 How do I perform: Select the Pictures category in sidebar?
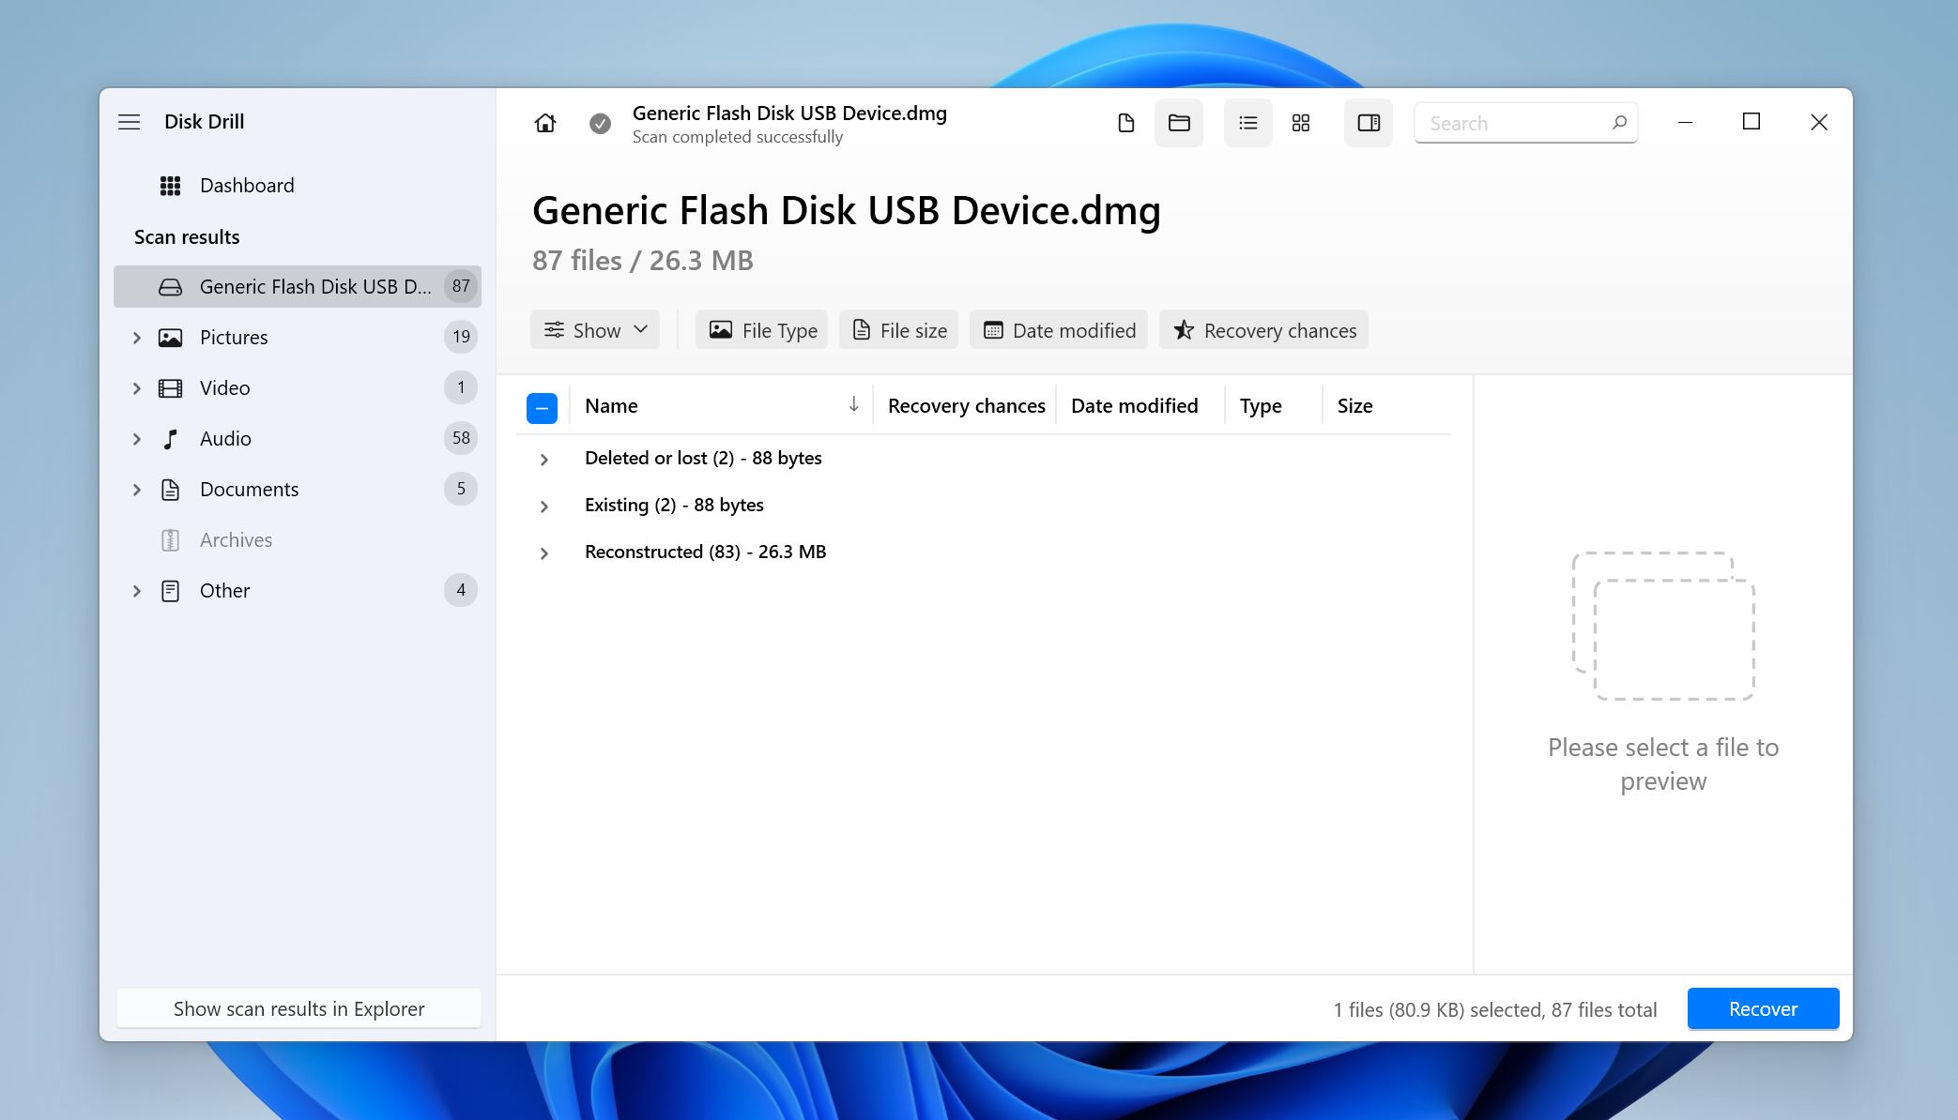pos(234,336)
